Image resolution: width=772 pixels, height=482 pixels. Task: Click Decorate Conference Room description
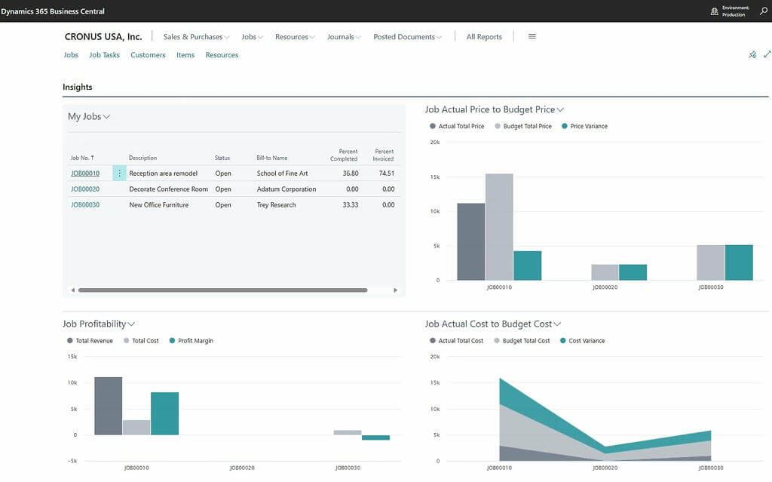(x=168, y=189)
